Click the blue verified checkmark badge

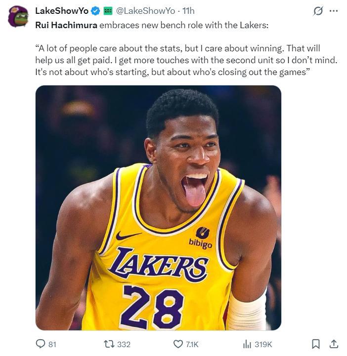pyautogui.click(x=96, y=11)
